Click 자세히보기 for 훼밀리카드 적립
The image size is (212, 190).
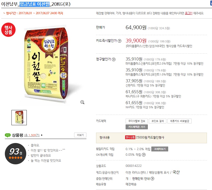(x=160, y=149)
